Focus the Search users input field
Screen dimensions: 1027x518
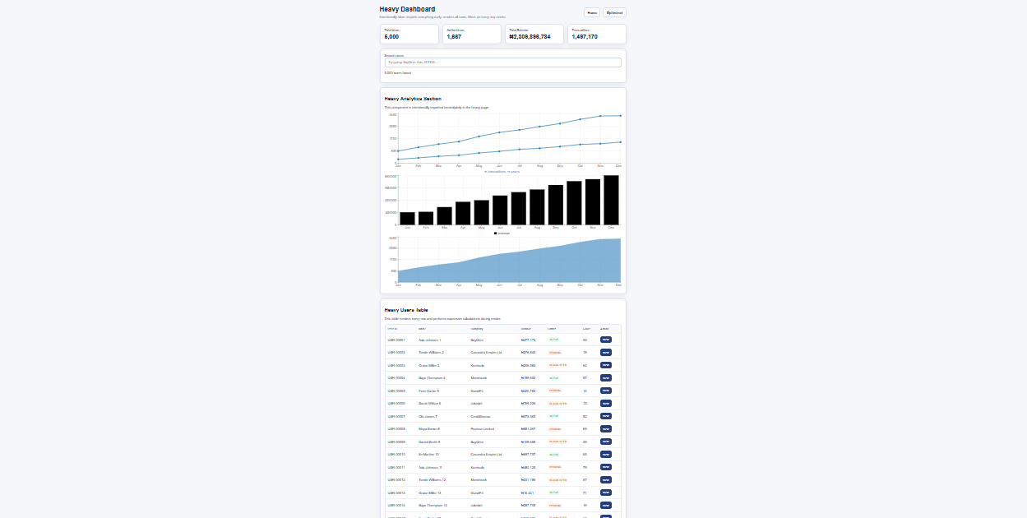pyautogui.click(x=502, y=62)
